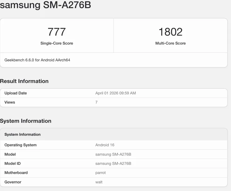This screenshot has height=191, width=231.
Task: Click the Geekbench 6.6.0 for Android AArch64 text
Action: tap(37, 60)
